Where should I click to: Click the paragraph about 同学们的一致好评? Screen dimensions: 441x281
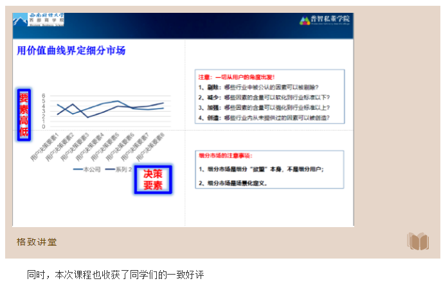pos(115,274)
